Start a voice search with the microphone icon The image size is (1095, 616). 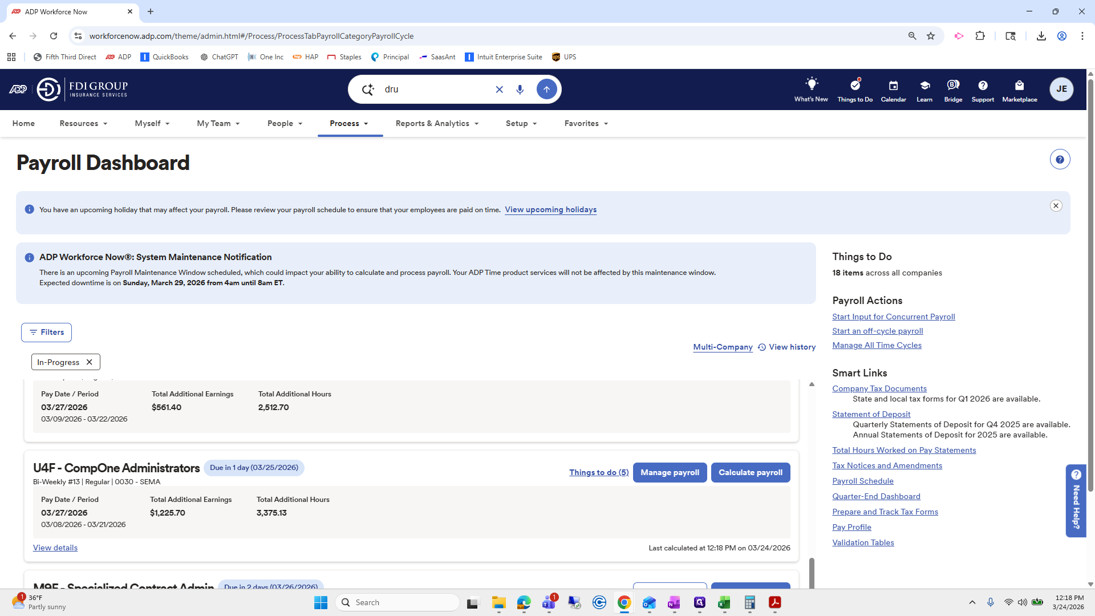pyautogui.click(x=520, y=89)
